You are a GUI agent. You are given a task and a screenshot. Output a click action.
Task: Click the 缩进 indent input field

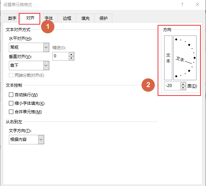[61, 56]
